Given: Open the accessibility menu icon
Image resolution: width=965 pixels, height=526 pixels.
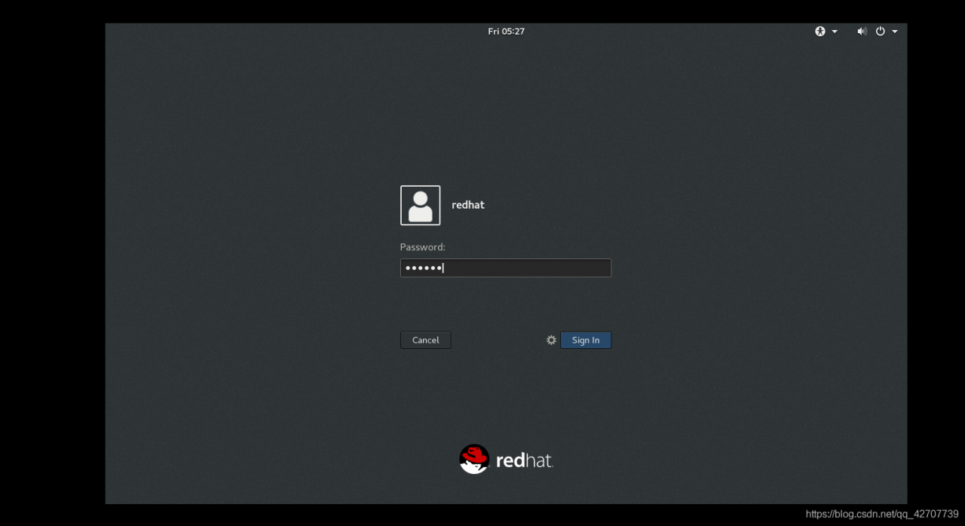Looking at the screenshot, I should click(x=820, y=31).
